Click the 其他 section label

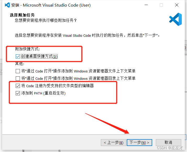(20, 64)
